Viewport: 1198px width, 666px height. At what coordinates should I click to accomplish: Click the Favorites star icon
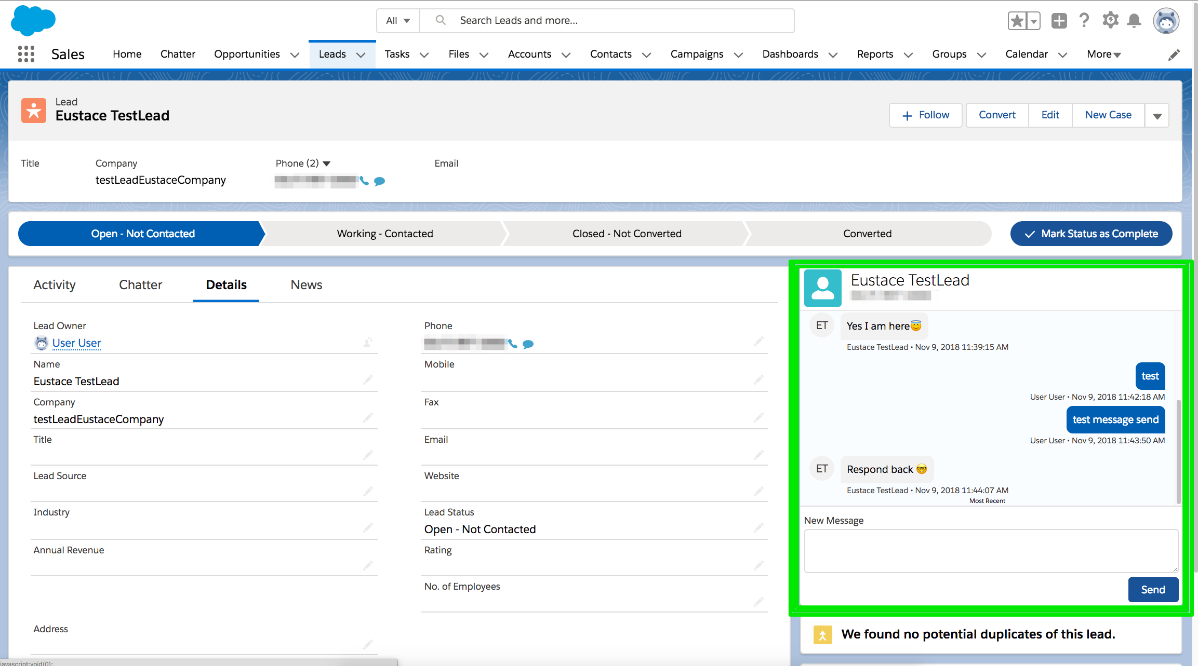1017,21
